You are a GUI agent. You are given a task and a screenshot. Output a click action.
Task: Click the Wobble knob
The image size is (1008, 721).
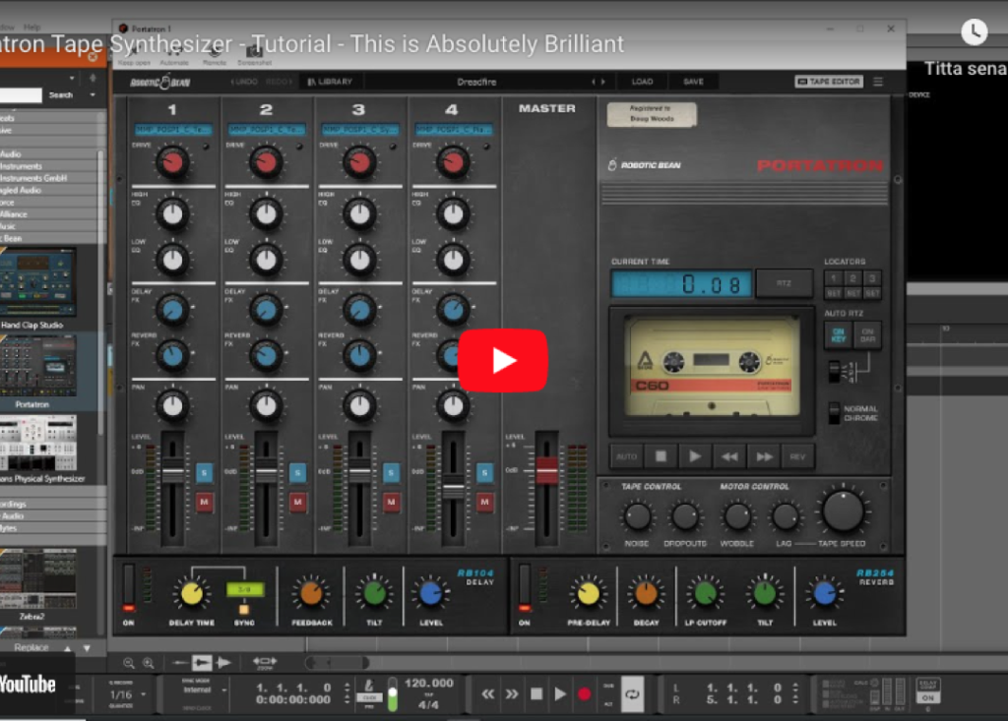pyautogui.click(x=737, y=516)
